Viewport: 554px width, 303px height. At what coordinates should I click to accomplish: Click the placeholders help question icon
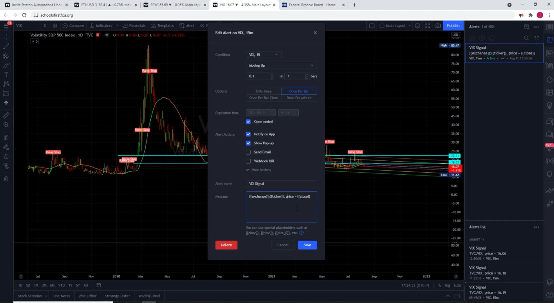pos(301,233)
